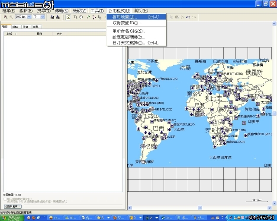Click the vertical scrollbar thumb
This screenshot has width=277, height=221.
point(274,114)
